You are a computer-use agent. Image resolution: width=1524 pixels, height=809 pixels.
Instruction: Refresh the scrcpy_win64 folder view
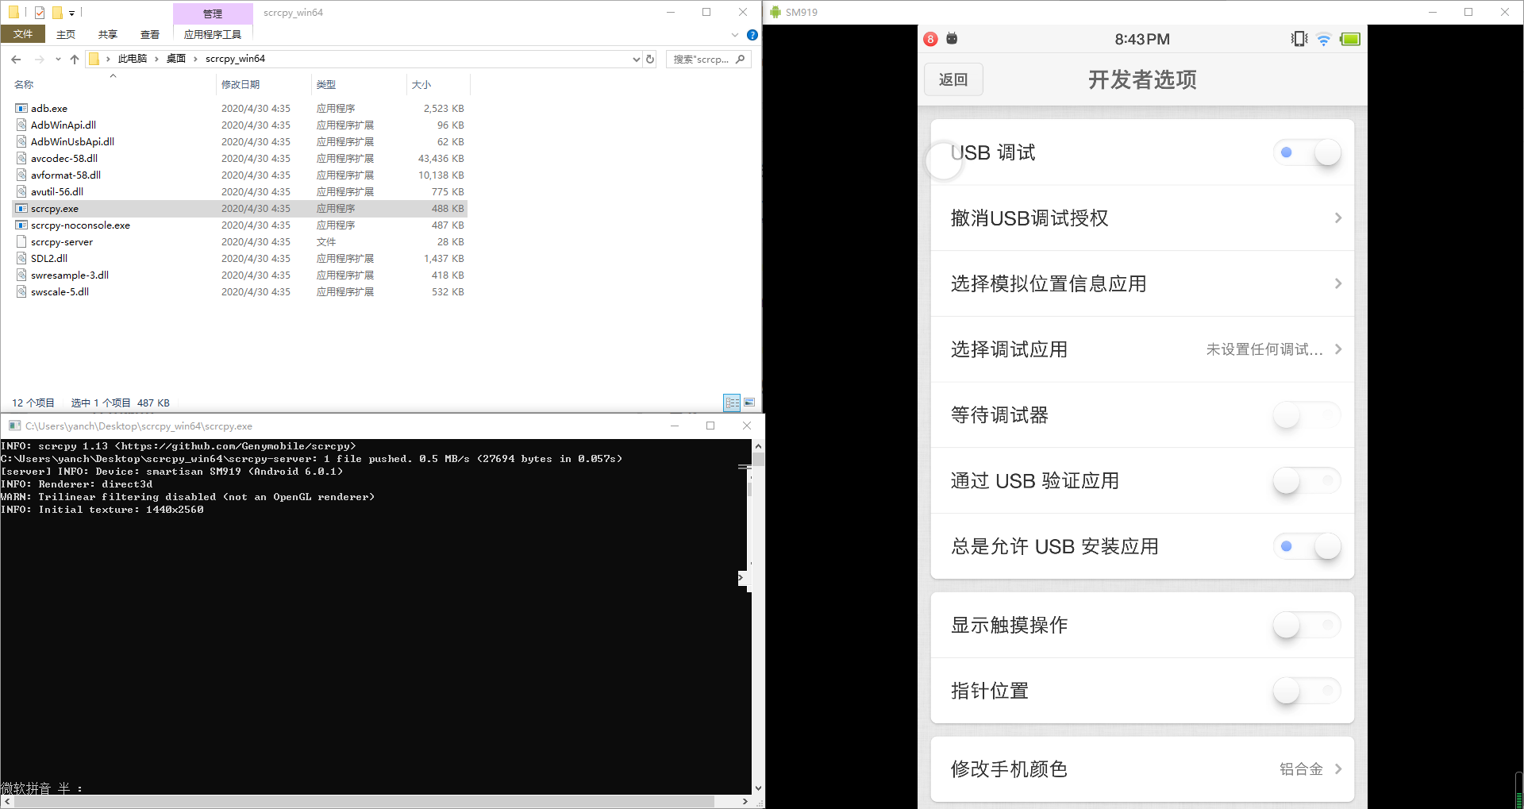click(x=650, y=59)
